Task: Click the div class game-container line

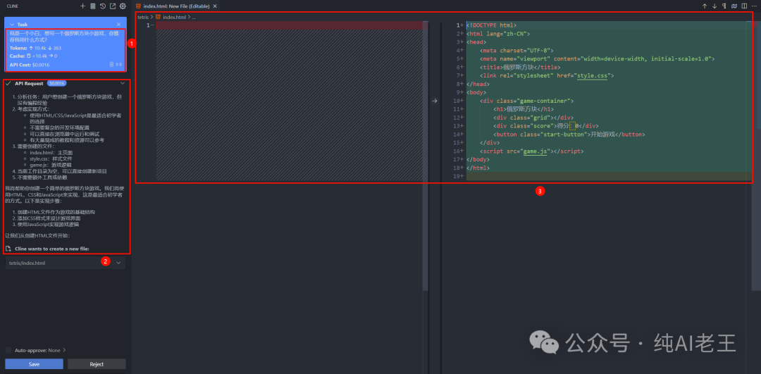Action: 527,101
